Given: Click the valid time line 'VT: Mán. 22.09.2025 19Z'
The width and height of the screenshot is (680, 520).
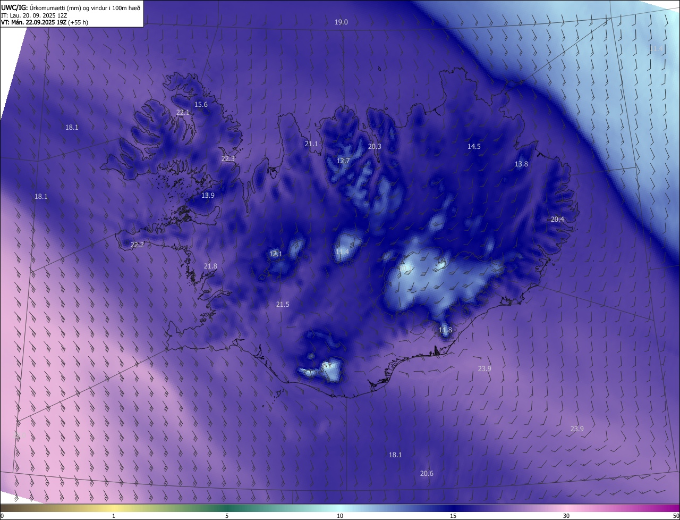Looking at the screenshot, I should [33, 23].
